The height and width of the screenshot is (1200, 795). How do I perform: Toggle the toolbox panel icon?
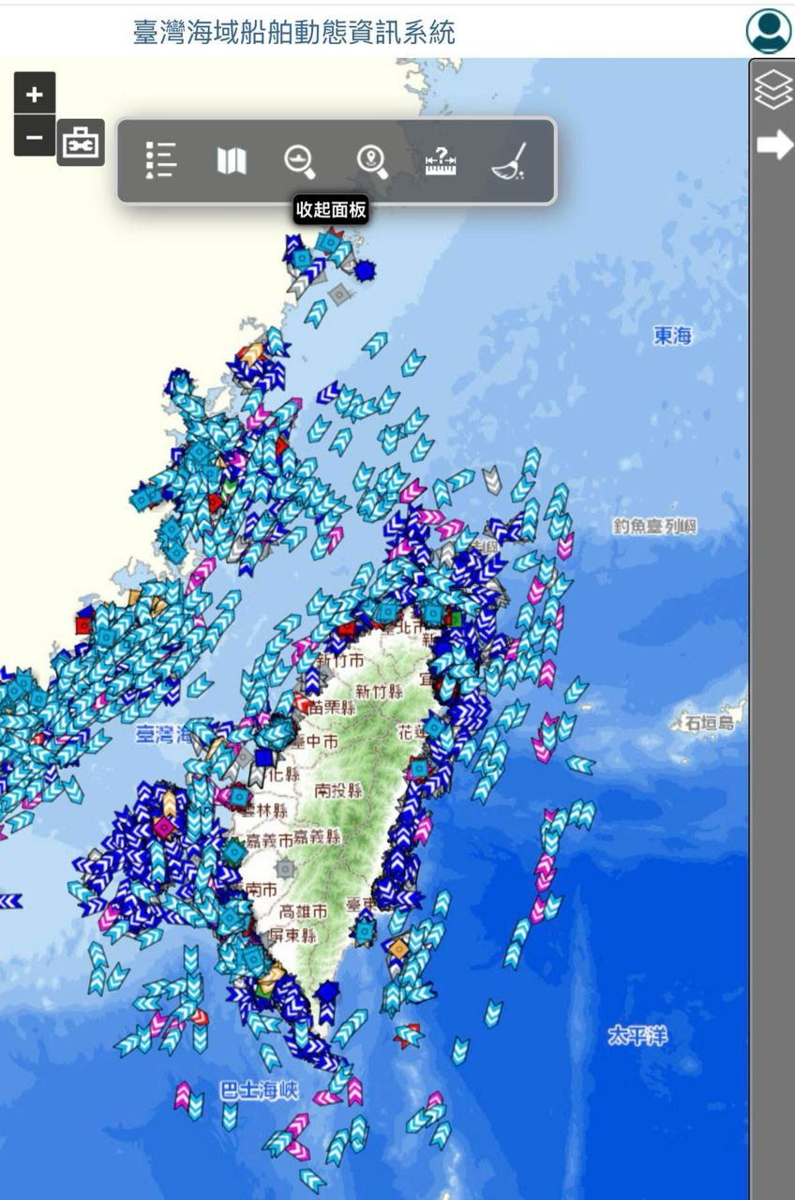point(81,143)
